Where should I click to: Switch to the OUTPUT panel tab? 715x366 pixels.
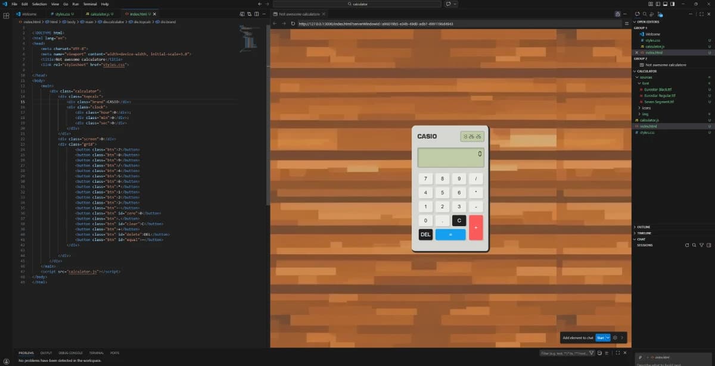click(x=46, y=353)
